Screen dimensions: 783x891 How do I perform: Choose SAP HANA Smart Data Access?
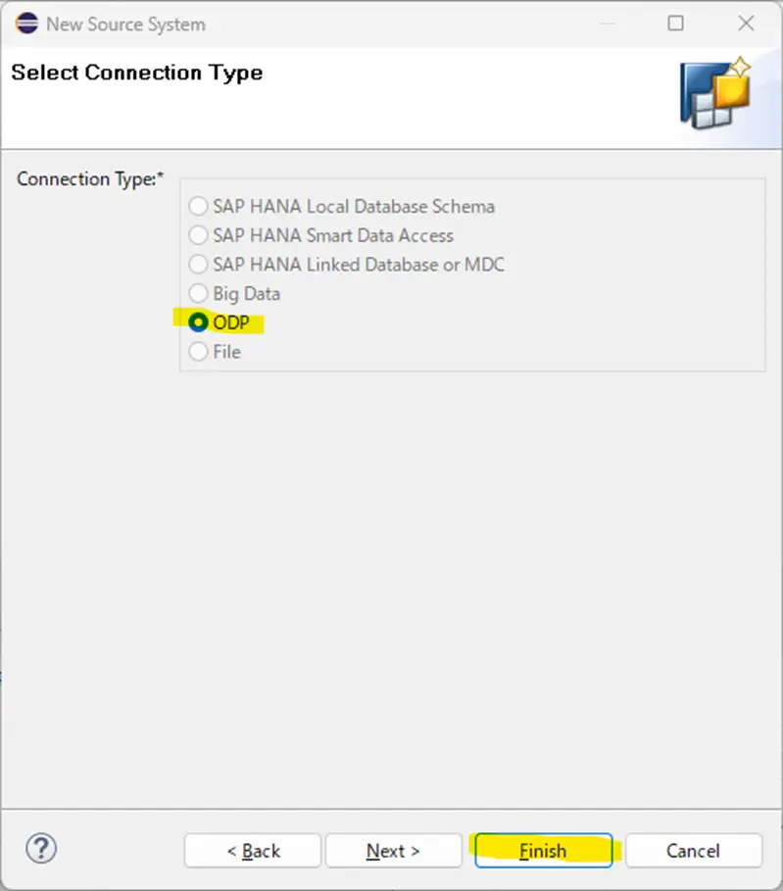point(321,235)
